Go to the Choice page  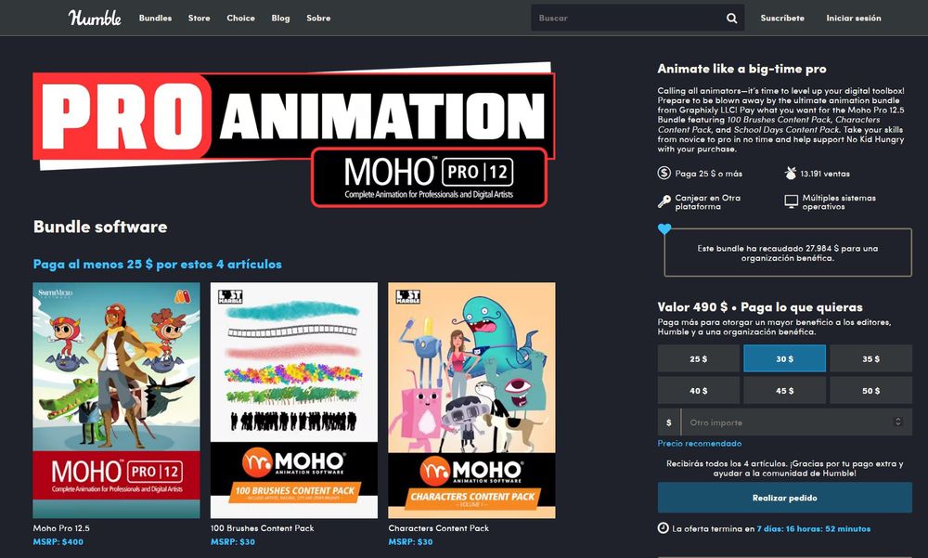pyautogui.click(x=240, y=18)
